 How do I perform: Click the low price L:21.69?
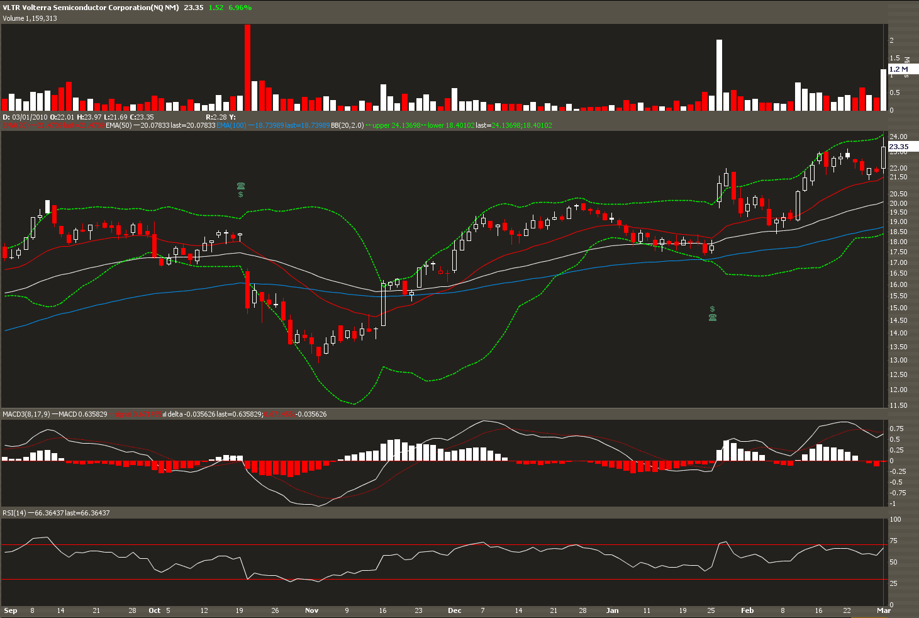pos(115,117)
